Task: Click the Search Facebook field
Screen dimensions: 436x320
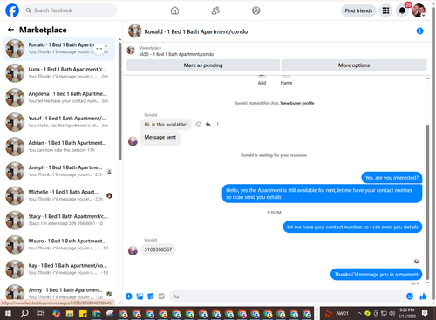Action: pyautogui.click(x=70, y=10)
